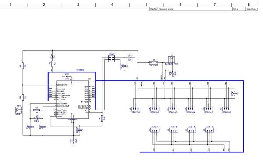
Task: Select the USB connector symbol
Action: pos(111,58)
